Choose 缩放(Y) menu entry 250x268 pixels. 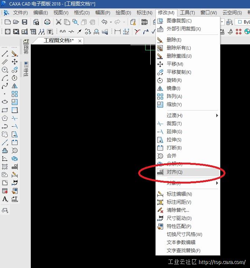[x=188, y=104]
